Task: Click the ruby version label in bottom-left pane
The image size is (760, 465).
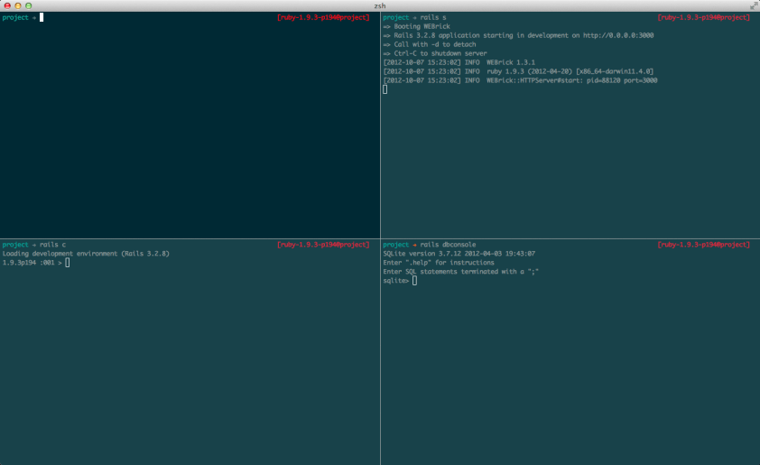Action: click(323, 245)
